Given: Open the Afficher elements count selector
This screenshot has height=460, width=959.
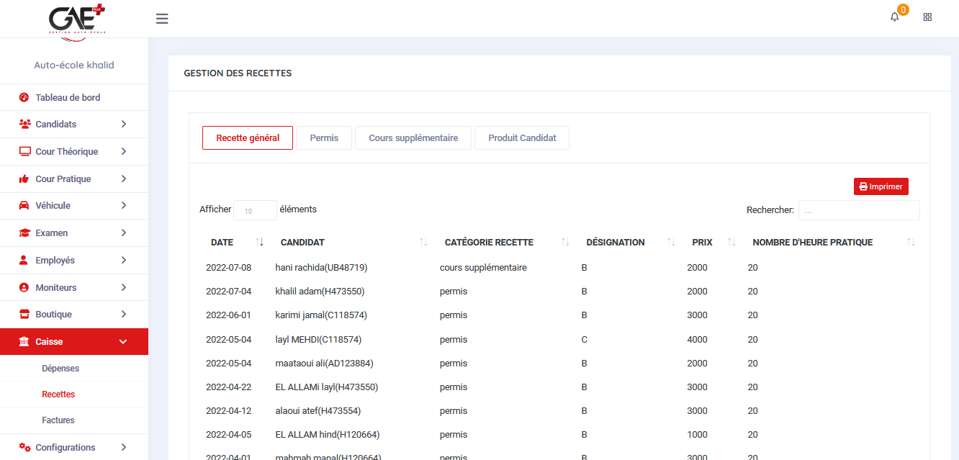Looking at the screenshot, I should tap(256, 210).
